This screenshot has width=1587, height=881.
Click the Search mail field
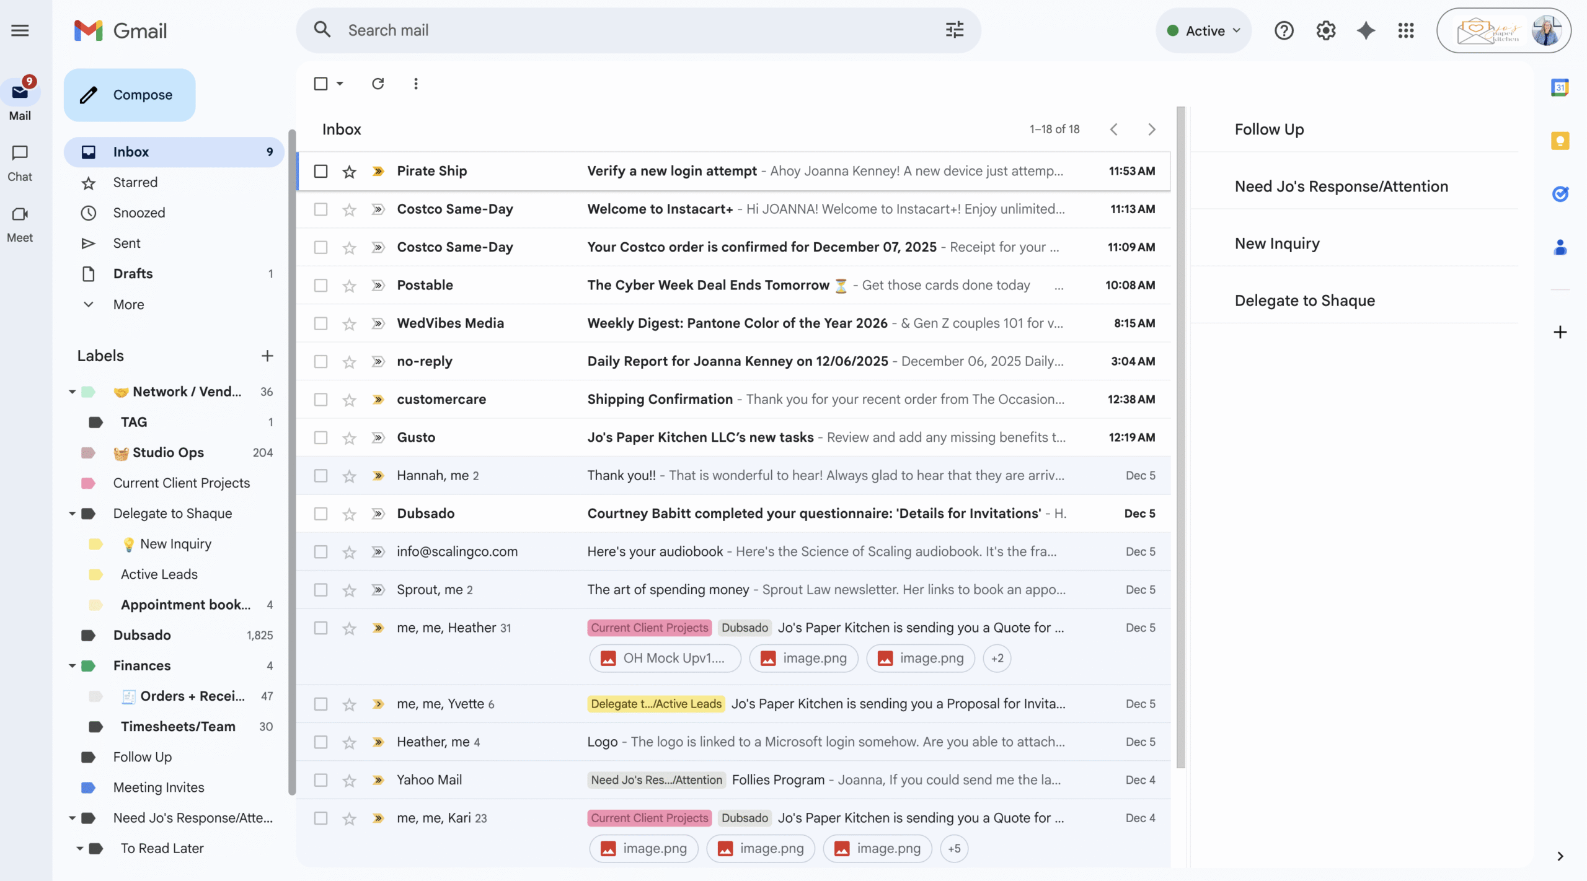(632, 30)
